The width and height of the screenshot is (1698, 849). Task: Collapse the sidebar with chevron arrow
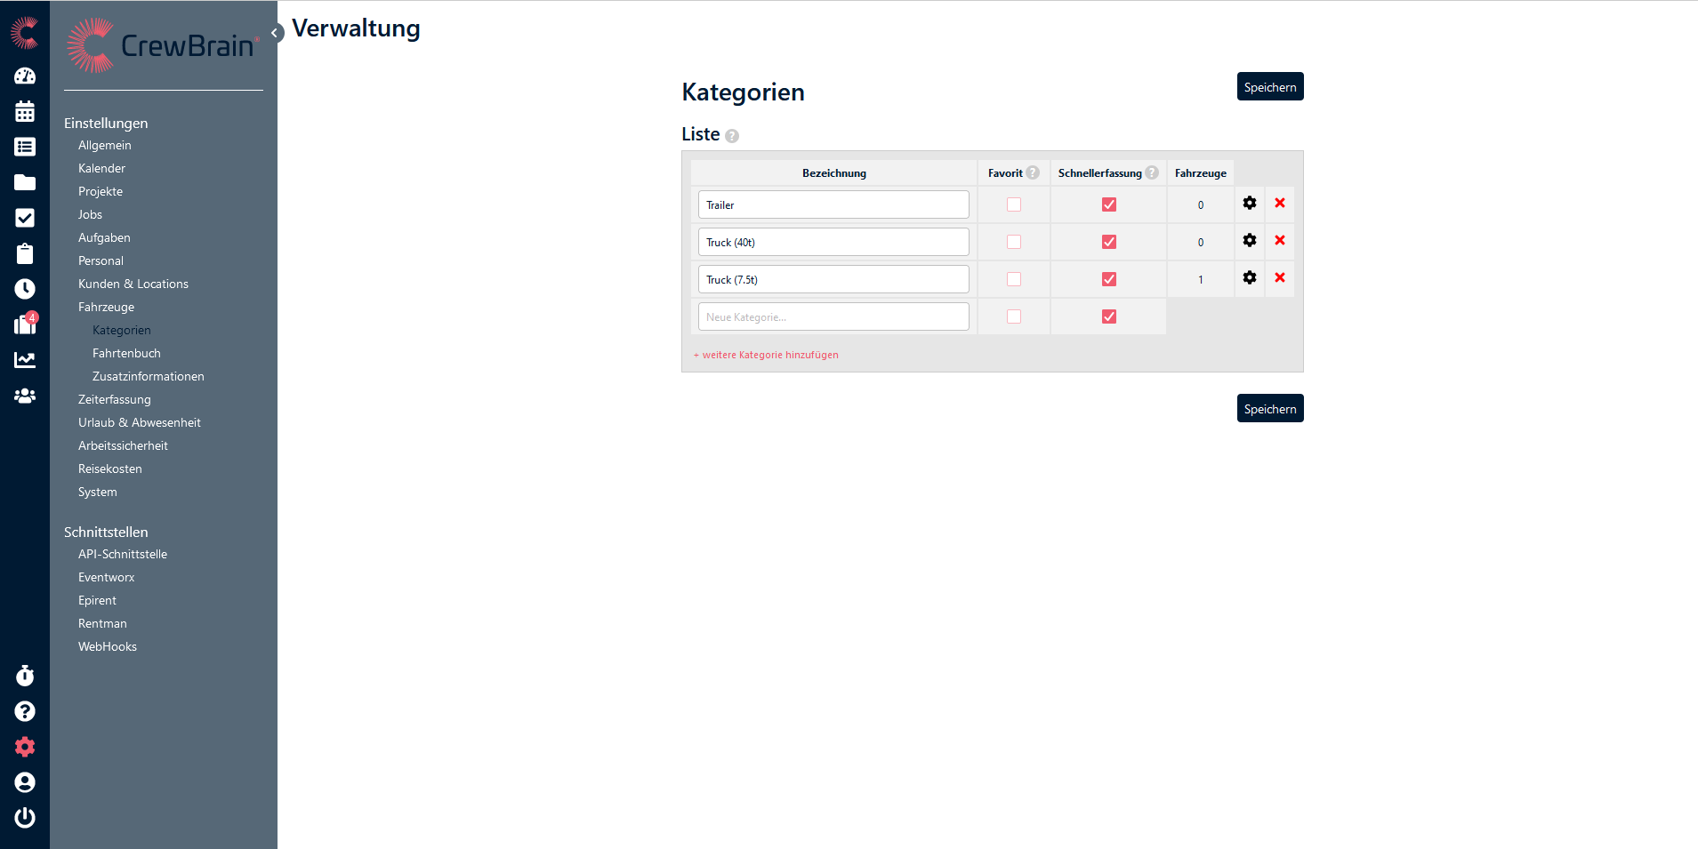[x=276, y=33]
